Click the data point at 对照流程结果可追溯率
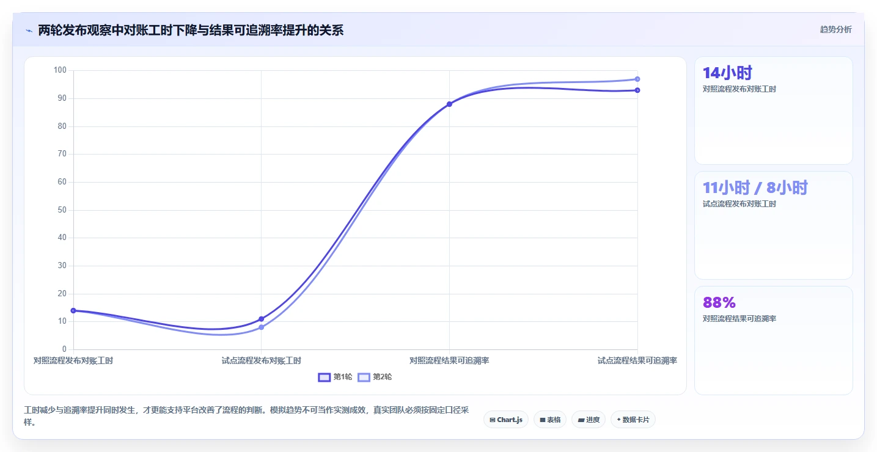 pos(449,104)
